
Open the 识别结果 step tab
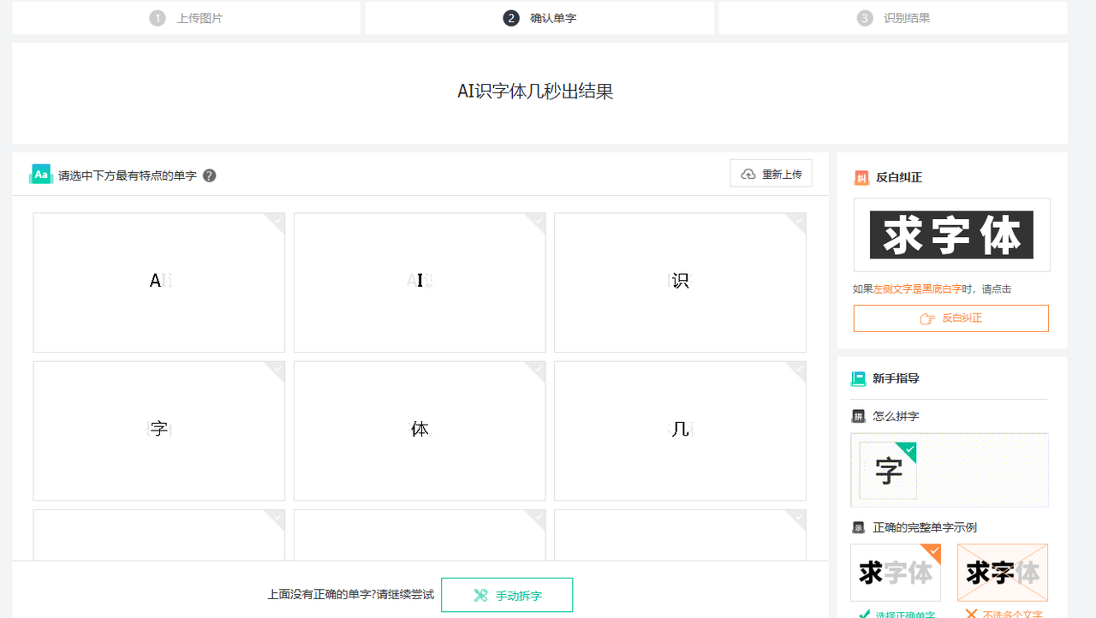pos(893,18)
